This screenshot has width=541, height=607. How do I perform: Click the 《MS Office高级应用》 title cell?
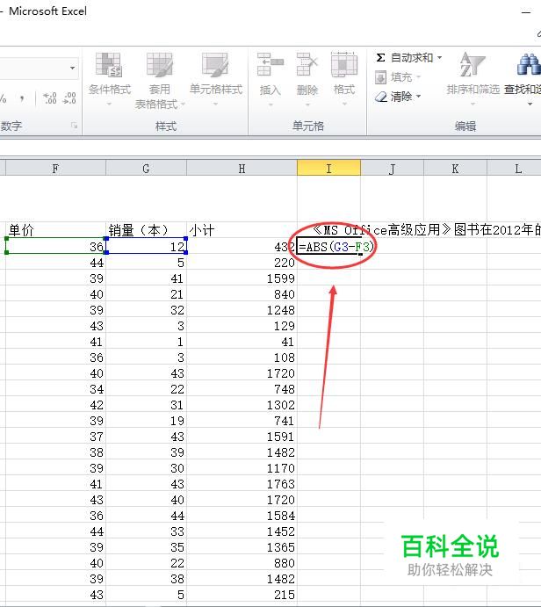pos(426,230)
